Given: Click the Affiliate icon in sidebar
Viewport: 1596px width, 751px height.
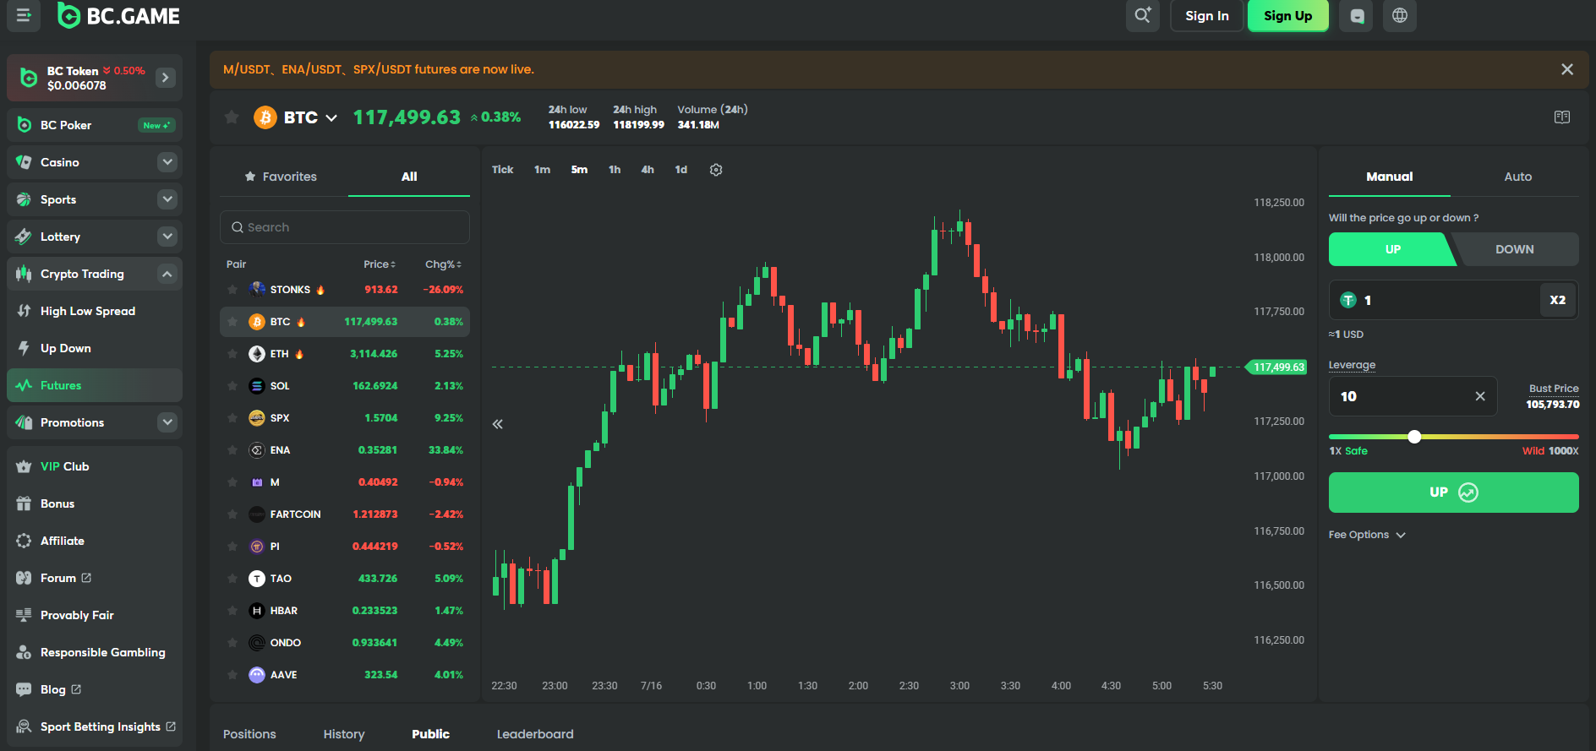Looking at the screenshot, I should coord(24,541).
